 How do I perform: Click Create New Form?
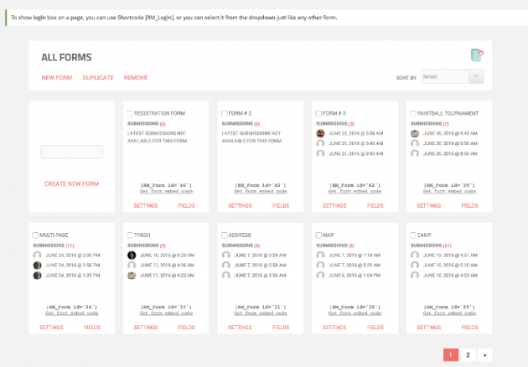[x=71, y=183]
